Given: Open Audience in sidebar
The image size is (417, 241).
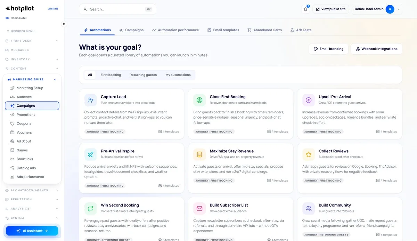Looking at the screenshot, I should (x=32, y=97).
